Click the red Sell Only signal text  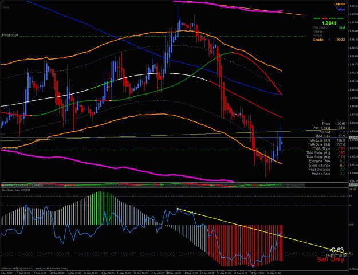coord(331,260)
